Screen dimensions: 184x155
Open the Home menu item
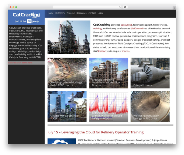coord(50,13)
